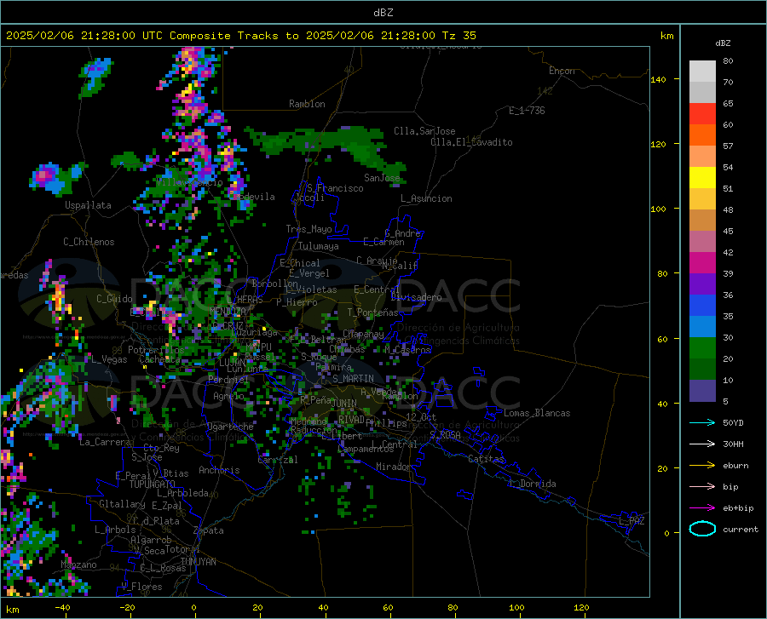Click the 'Tulumaya' map label
The image size is (767, 619).
pos(319,246)
